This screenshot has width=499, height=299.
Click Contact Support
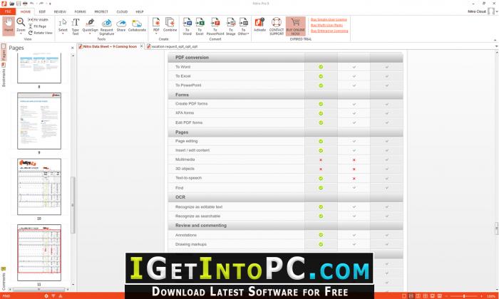coord(277,26)
